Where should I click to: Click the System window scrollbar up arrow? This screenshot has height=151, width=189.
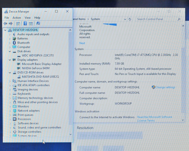tap(183, 26)
